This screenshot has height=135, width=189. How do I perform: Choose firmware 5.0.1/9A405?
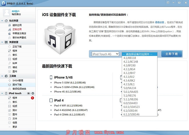(140, 92)
